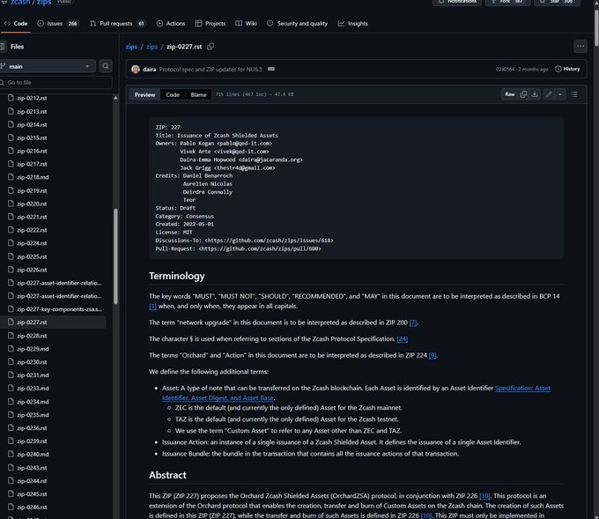Click file icon beside zip-0233.md
The width and height of the screenshot is (599, 519).
coord(11,388)
